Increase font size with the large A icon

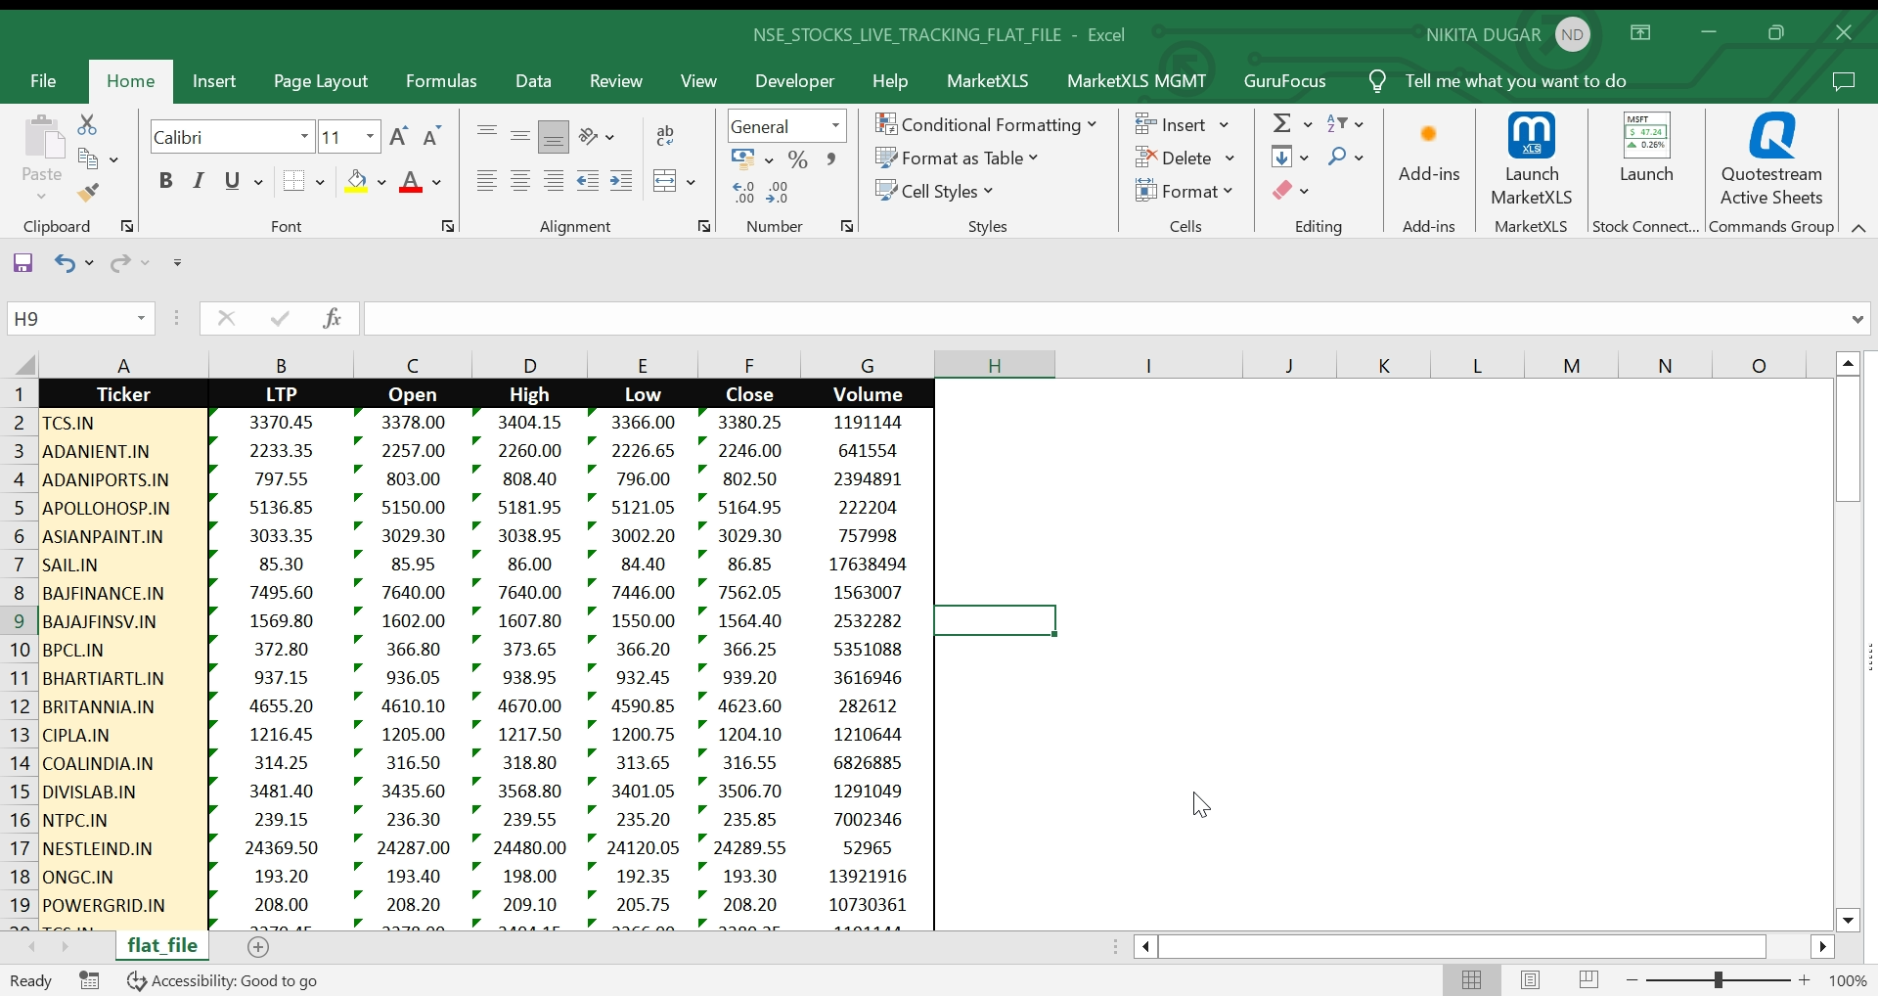tap(398, 137)
